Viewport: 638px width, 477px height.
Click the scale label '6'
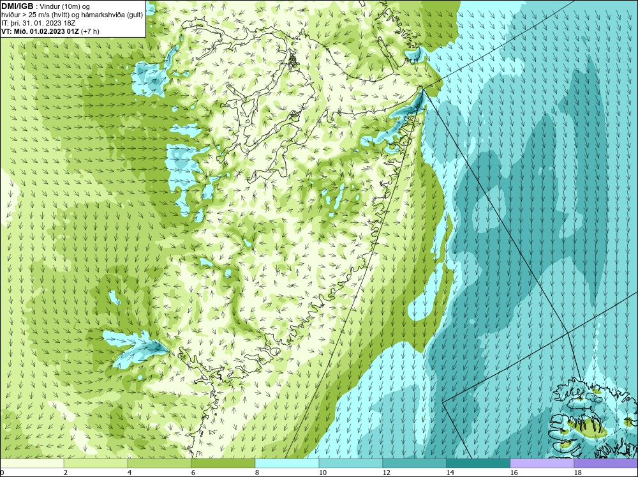(193, 473)
